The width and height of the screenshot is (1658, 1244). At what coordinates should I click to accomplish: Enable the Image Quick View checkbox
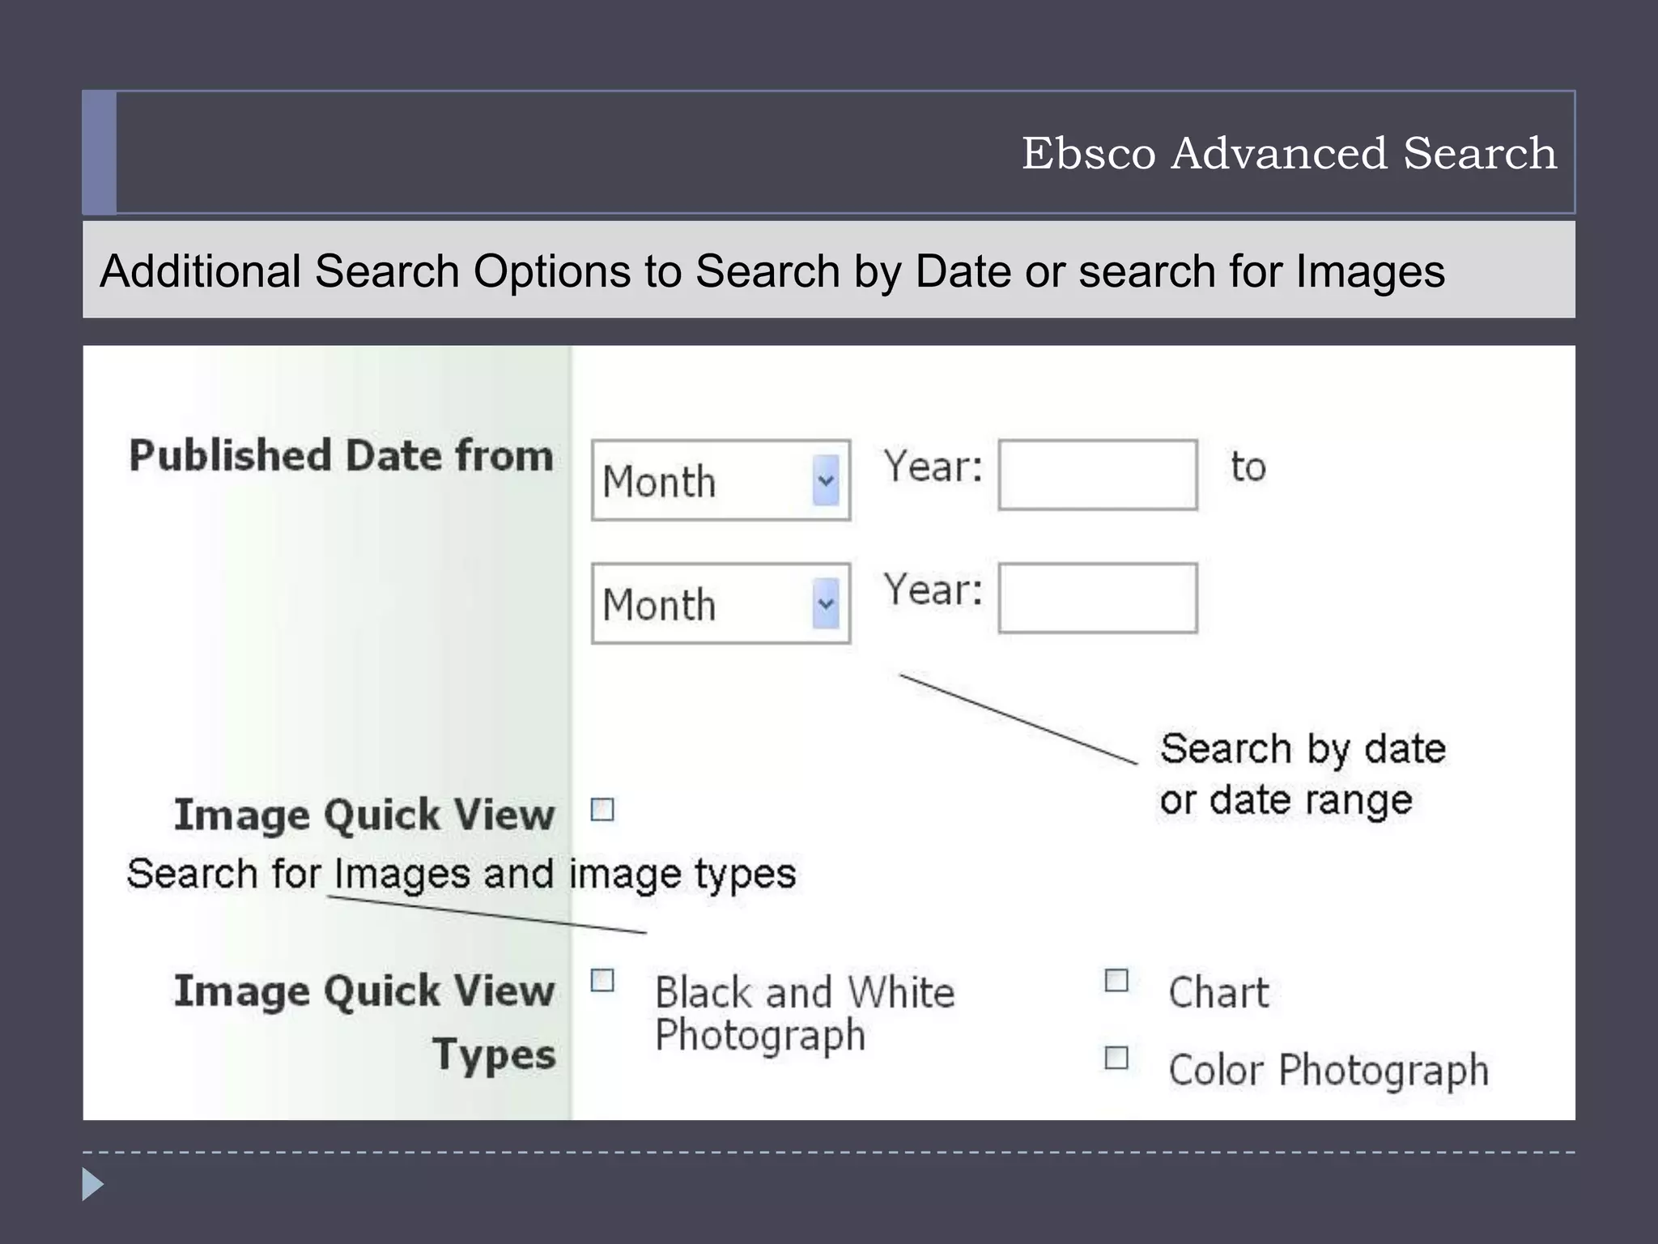click(x=602, y=809)
